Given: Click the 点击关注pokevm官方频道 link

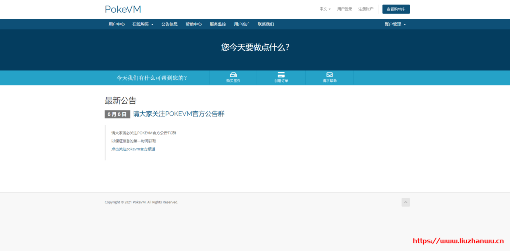Looking at the screenshot, I should pos(133,149).
